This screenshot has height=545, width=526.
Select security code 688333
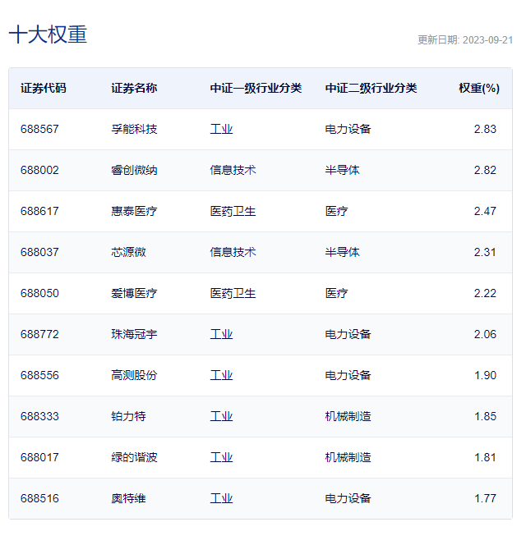(39, 416)
